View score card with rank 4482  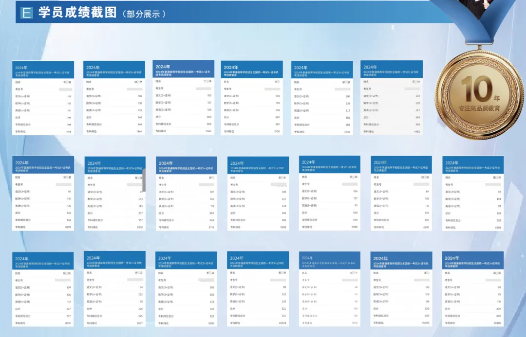tap(392, 98)
